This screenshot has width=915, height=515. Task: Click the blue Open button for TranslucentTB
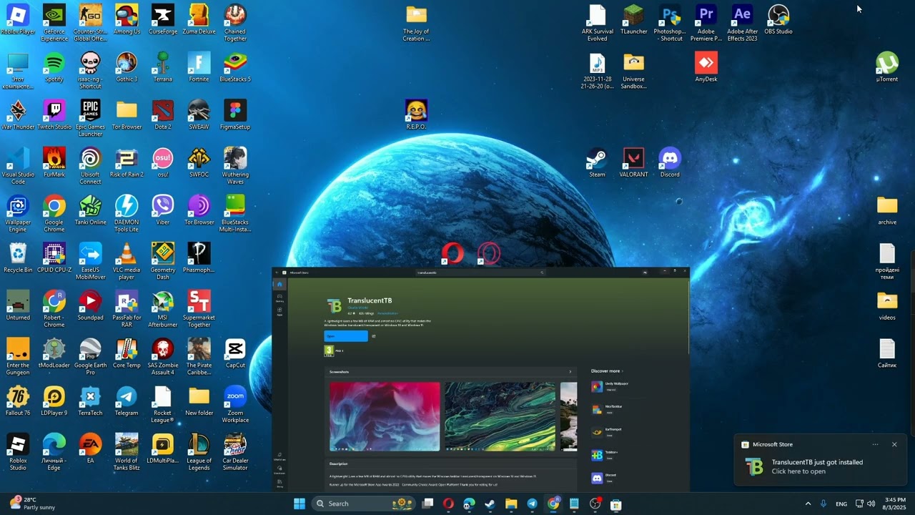pyautogui.click(x=346, y=336)
